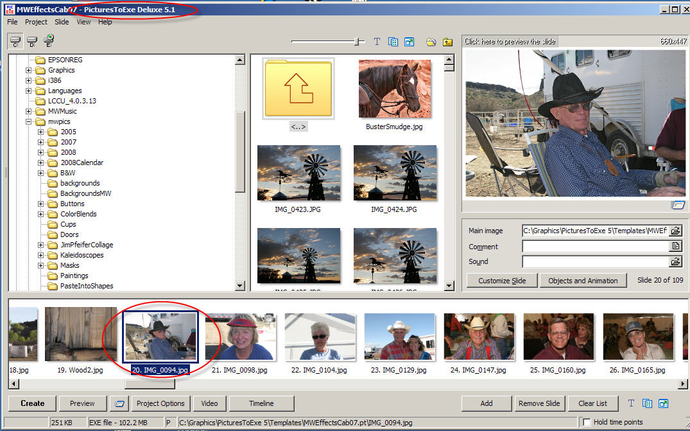The height and width of the screenshot is (431, 690).
Task: Open Objects and Animation
Action: pos(583,281)
